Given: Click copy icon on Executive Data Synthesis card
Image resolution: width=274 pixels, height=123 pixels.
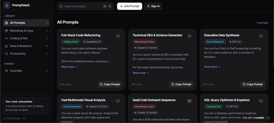Looking at the screenshot, I should (x=244, y=84).
